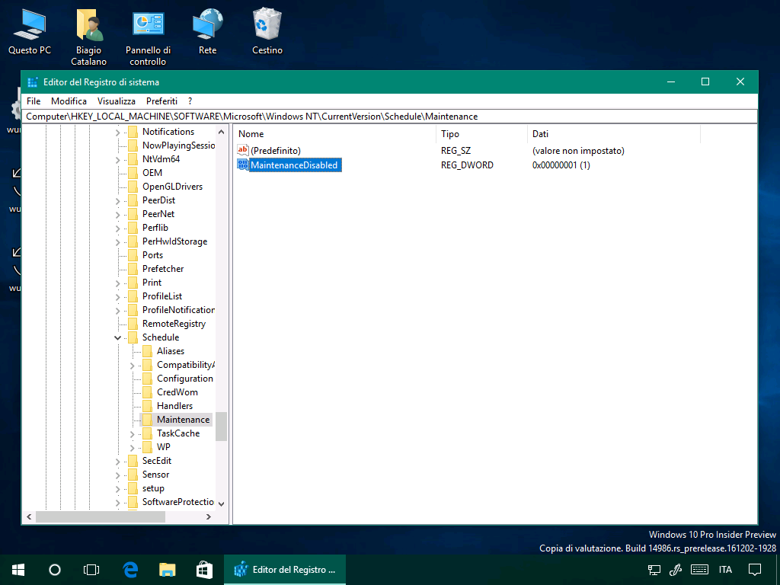Select the Sensor tree key
This screenshot has width=780, height=585.
(155, 475)
